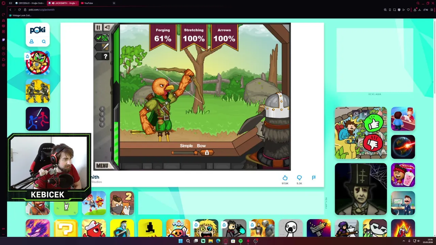
Task: Open the browser snapshot tool icon
Action: [394, 10]
